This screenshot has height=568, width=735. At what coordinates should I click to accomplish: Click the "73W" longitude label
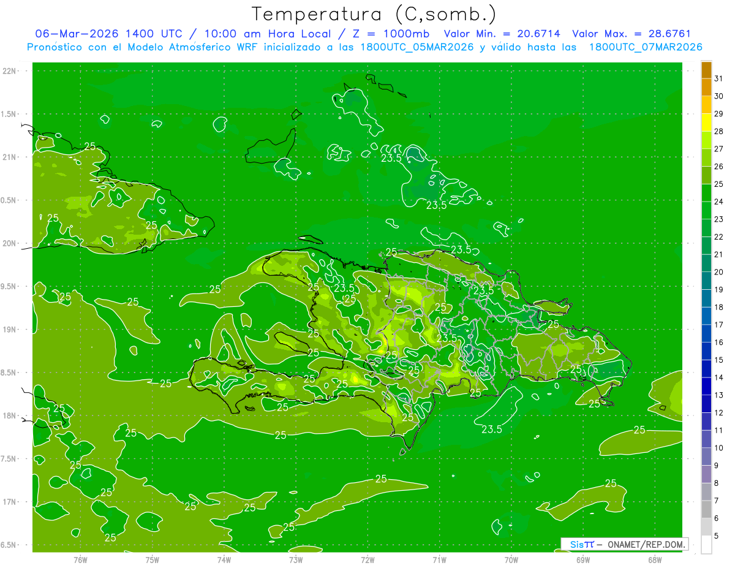point(296,559)
